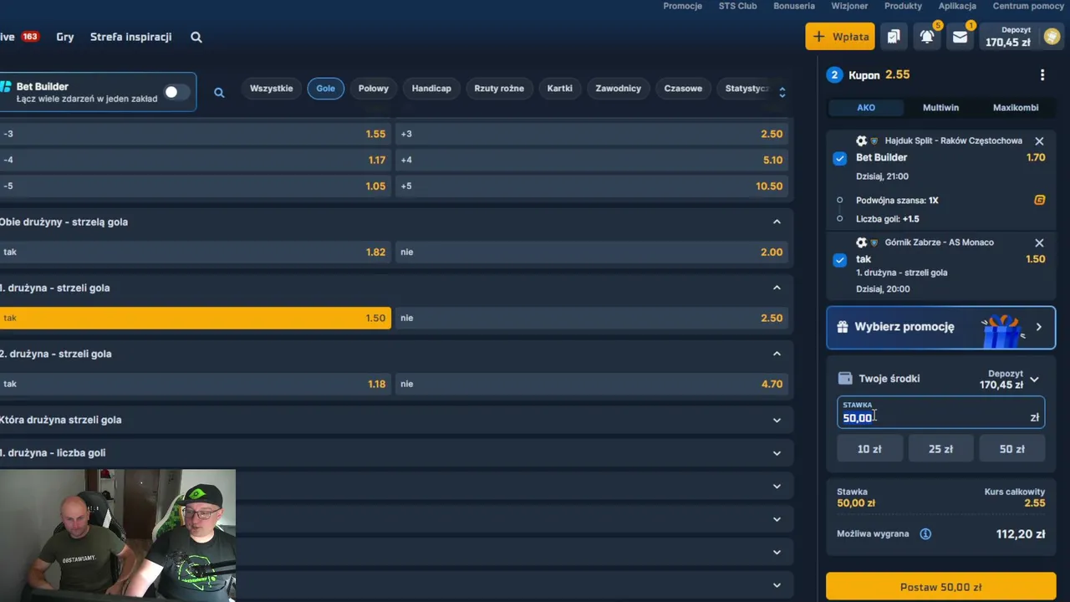Select the Gole filter tab
This screenshot has width=1070, height=602.
click(326, 89)
